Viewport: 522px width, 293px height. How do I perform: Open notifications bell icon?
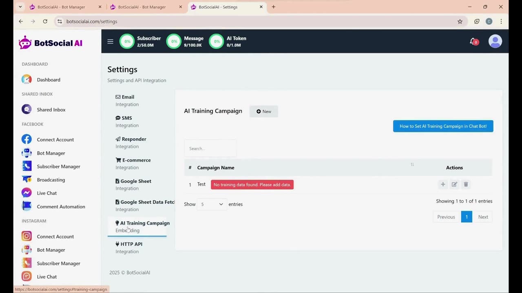(x=473, y=42)
